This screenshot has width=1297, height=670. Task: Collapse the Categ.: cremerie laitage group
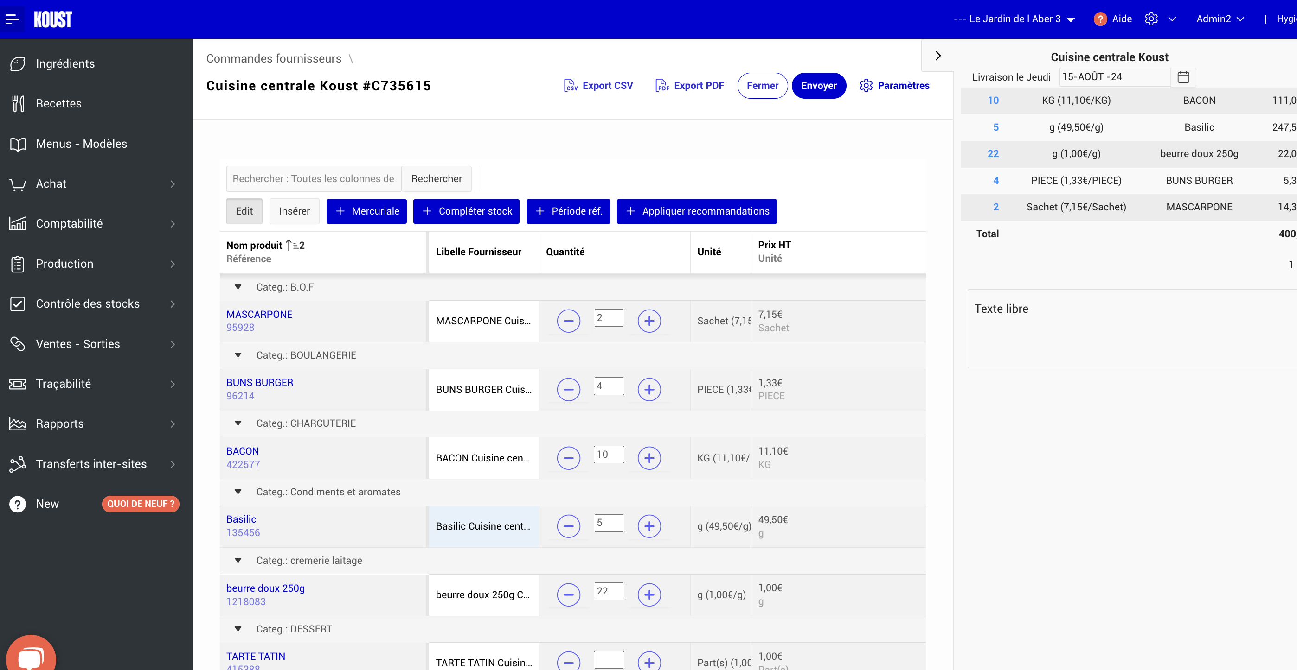tap(238, 560)
